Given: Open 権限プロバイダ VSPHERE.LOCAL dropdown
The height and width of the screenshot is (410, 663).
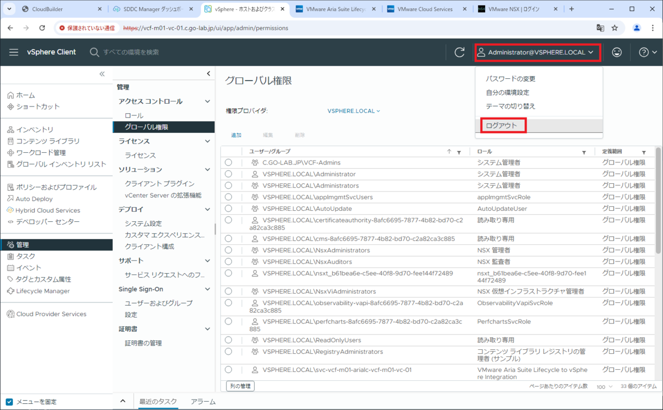Looking at the screenshot, I should point(354,111).
